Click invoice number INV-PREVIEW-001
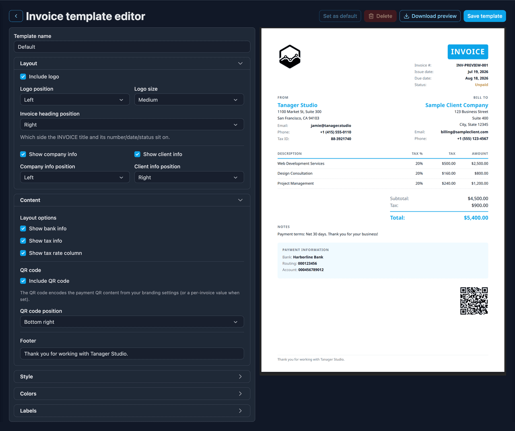 pyautogui.click(x=472, y=65)
